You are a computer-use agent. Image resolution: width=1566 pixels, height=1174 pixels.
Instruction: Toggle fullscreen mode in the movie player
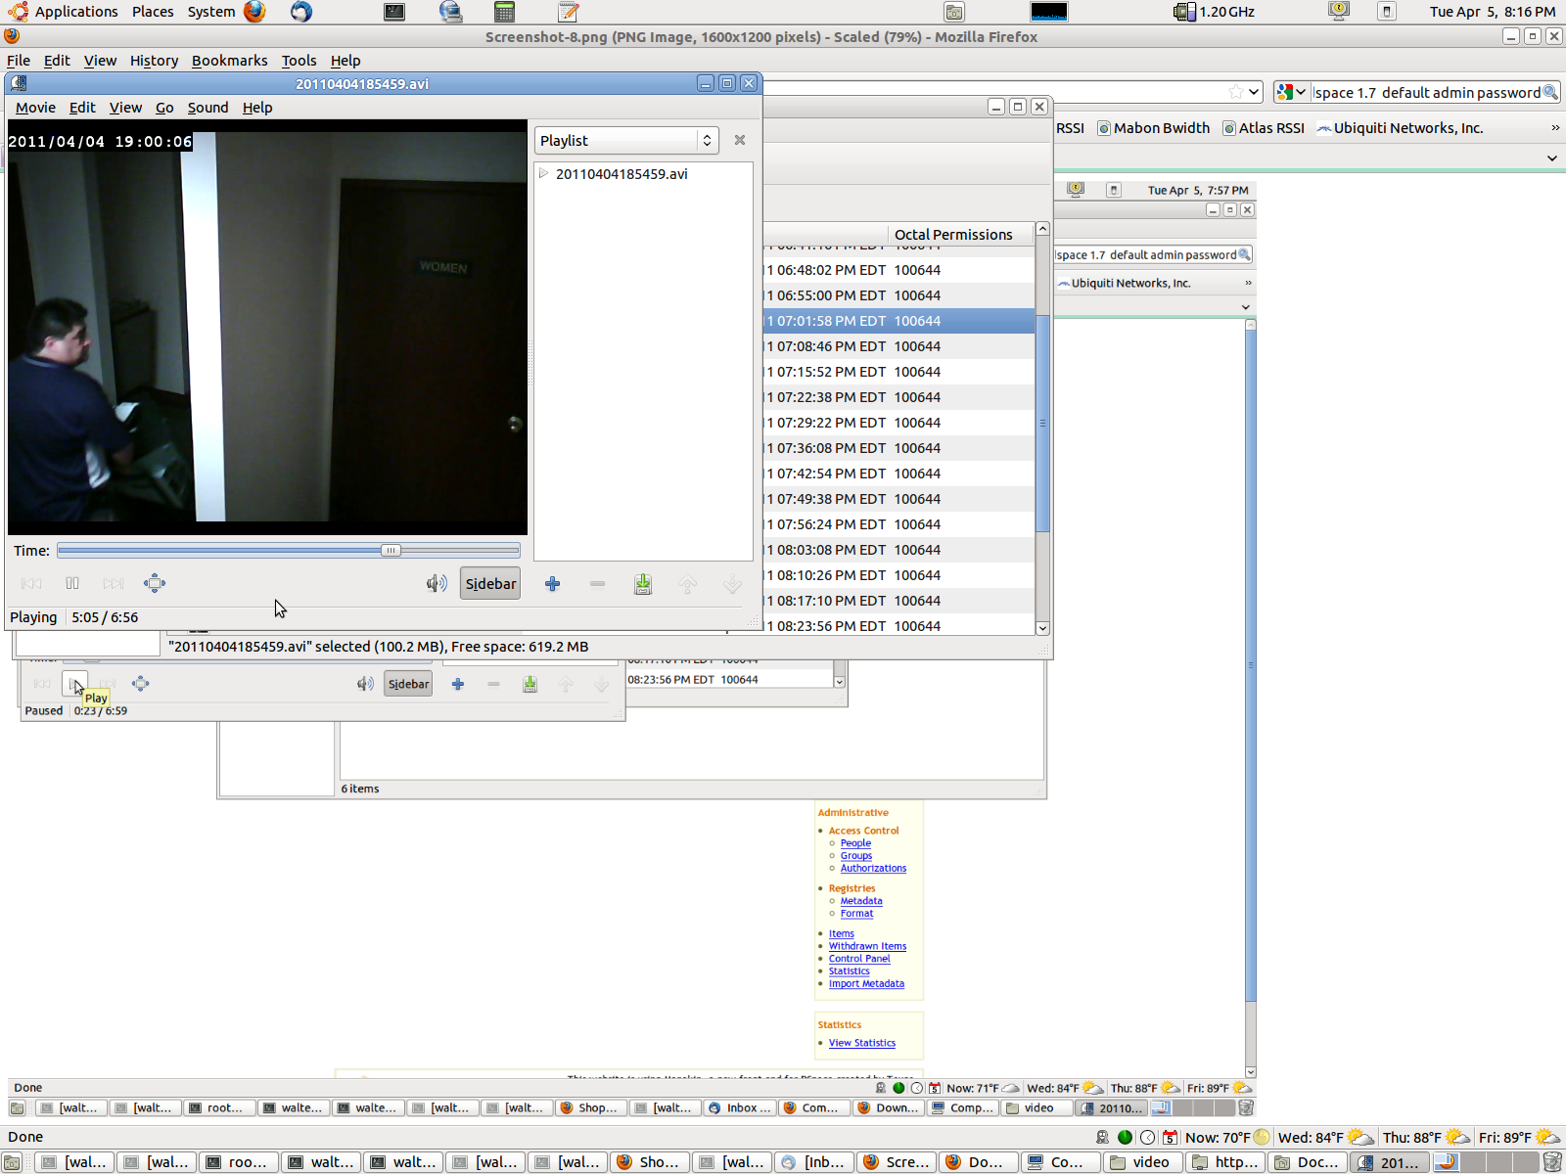(155, 583)
